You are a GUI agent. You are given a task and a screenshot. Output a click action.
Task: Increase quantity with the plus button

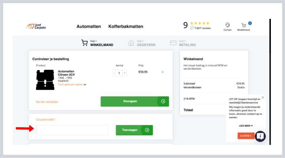[124, 73]
